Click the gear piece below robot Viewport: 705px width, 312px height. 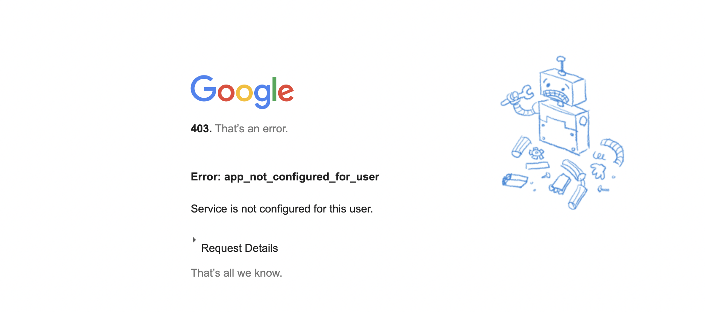tap(537, 153)
